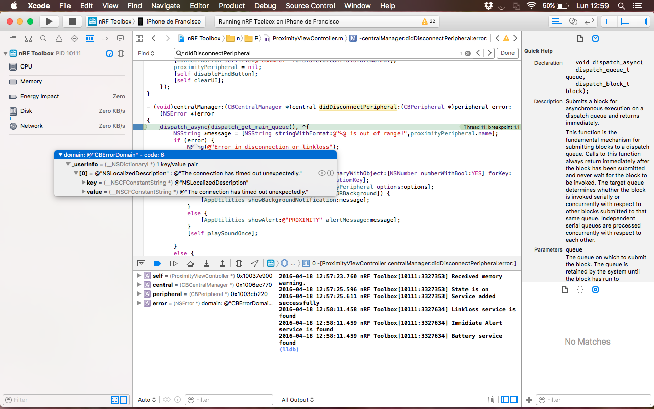Expand the central variable
Image resolution: width=654 pixels, height=409 pixels.
coord(139,285)
